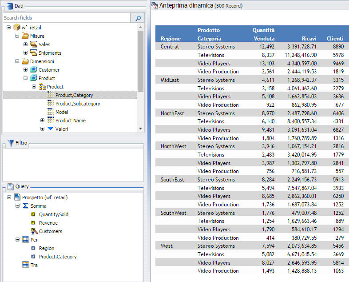Screen dimensions: 349x282
Task: Click the data tree scrollbar thumb
Action: (140, 61)
